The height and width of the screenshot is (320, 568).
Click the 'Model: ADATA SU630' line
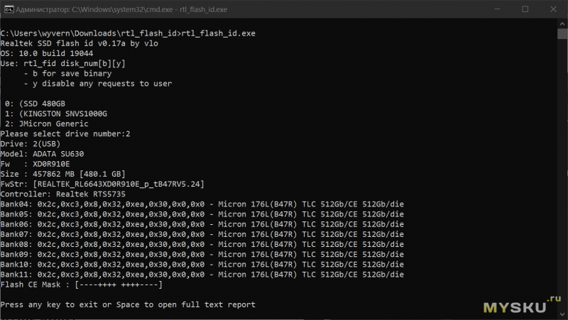tap(45, 153)
